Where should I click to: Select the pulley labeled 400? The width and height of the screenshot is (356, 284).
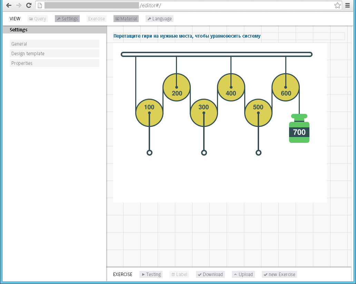pos(231,87)
